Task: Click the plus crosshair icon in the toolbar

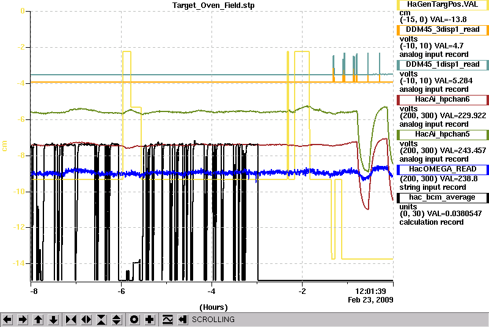Action: tap(150, 320)
